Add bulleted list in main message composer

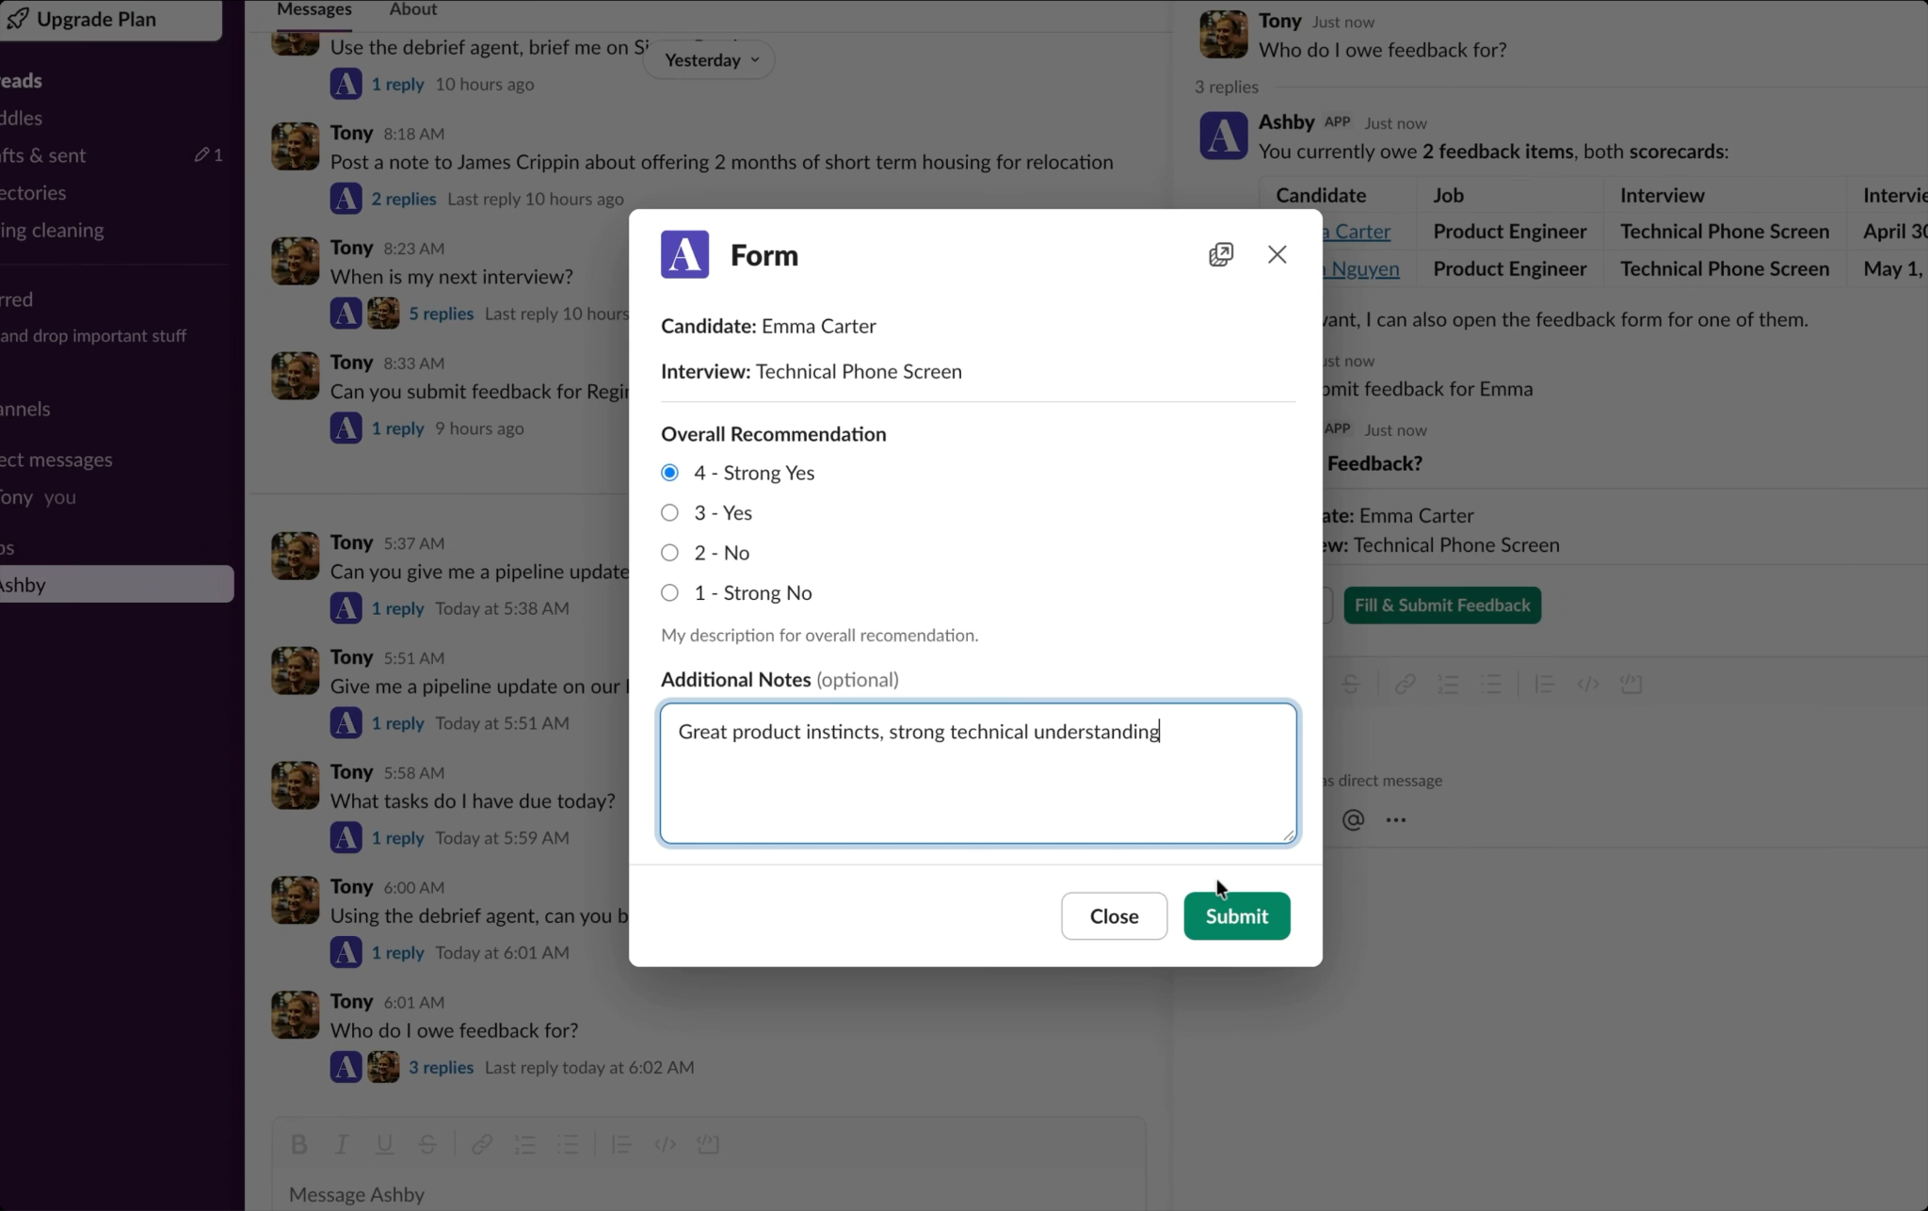[568, 1144]
